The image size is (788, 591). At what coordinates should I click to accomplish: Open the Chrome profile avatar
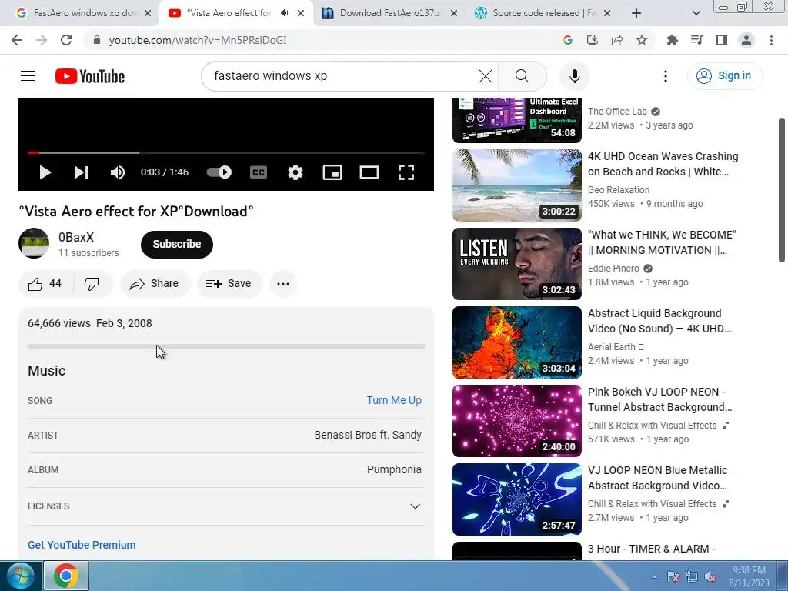point(746,40)
